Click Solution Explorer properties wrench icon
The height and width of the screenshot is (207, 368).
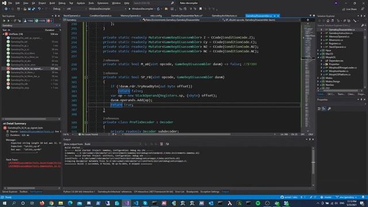[x=355, y=21]
